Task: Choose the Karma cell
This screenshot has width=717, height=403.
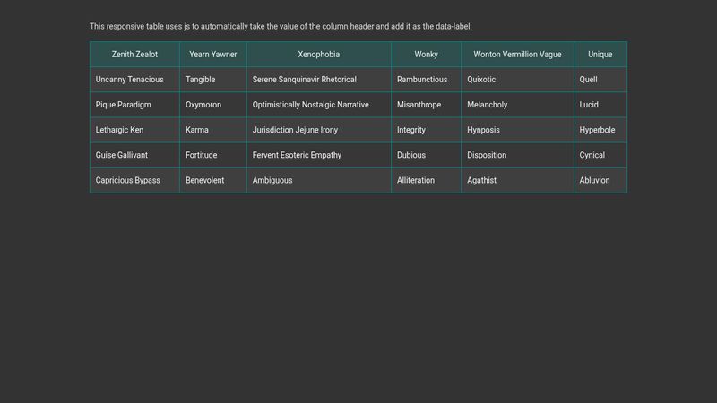Action: [x=213, y=130]
